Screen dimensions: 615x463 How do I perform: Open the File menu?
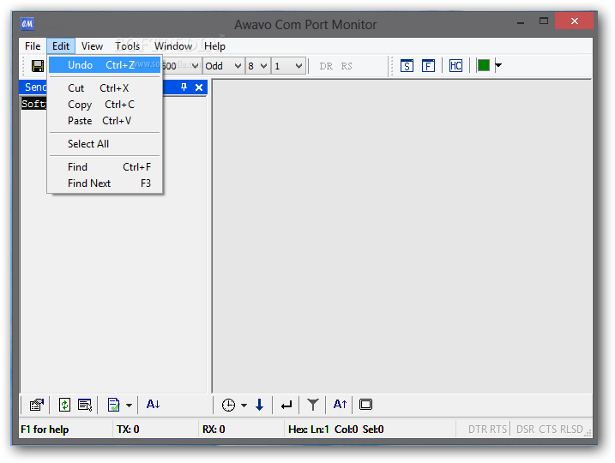(x=33, y=46)
